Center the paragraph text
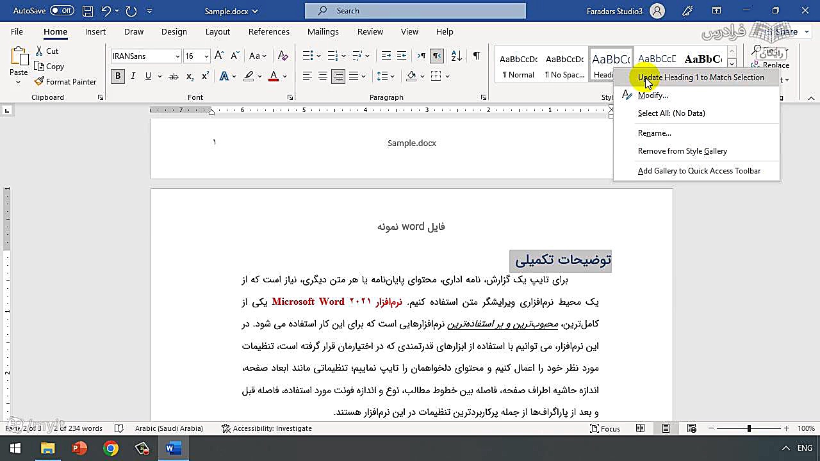 (322, 76)
